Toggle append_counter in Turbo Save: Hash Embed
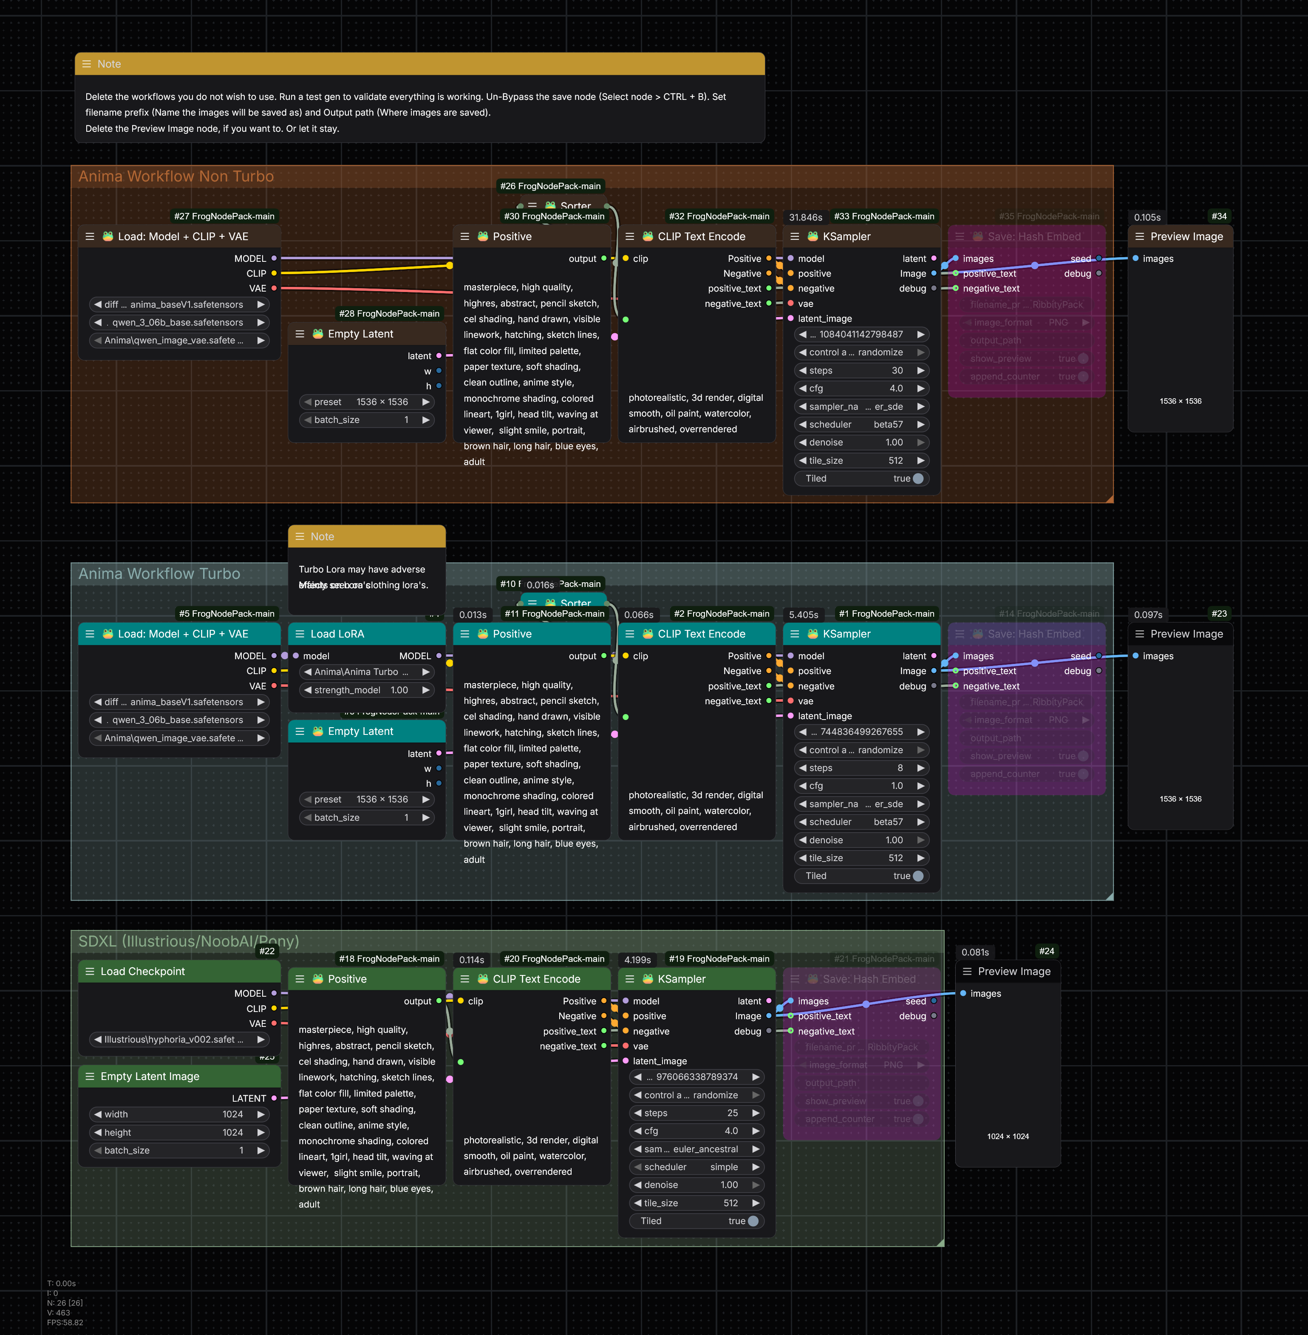The height and width of the screenshot is (1335, 1308). click(1083, 774)
